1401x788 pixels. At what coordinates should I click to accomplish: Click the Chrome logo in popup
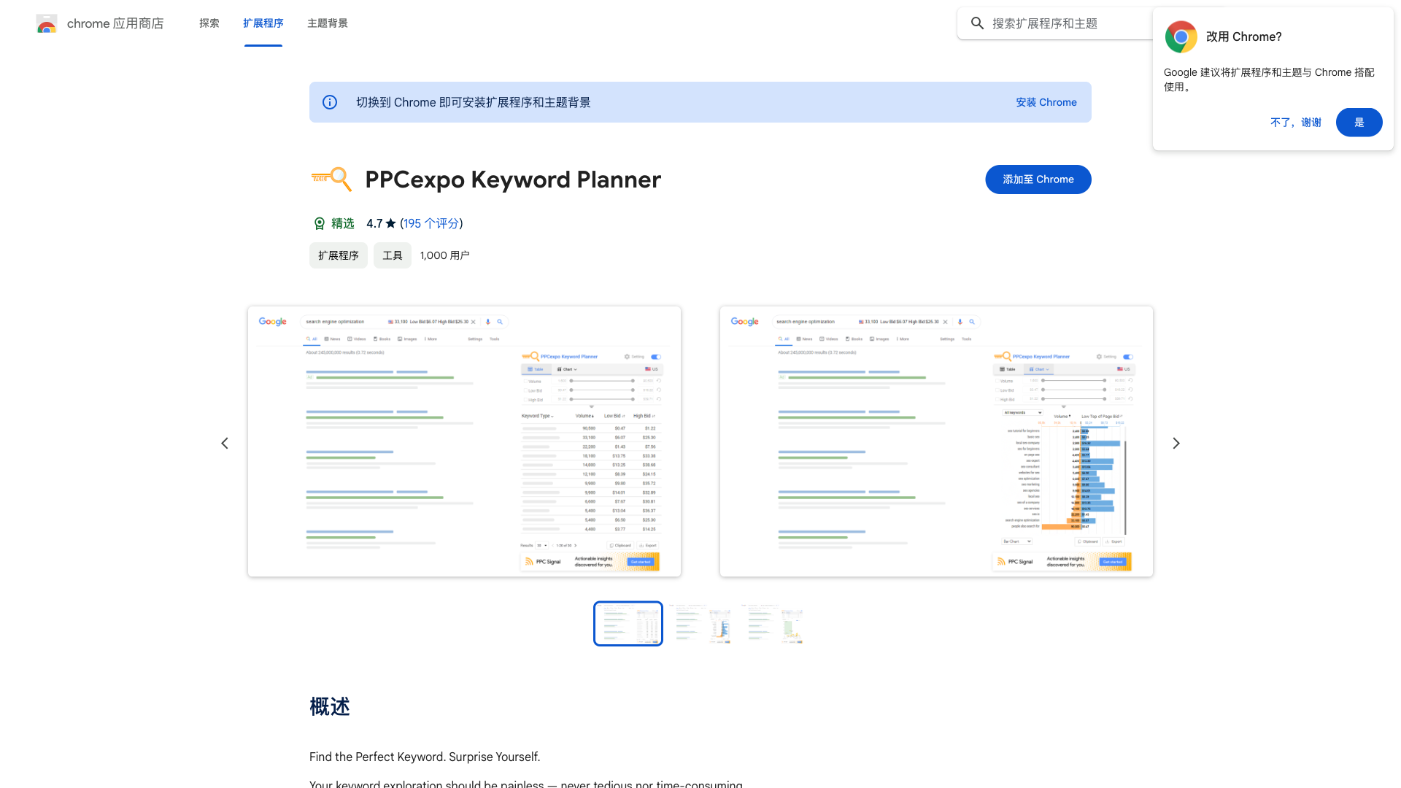click(x=1181, y=36)
